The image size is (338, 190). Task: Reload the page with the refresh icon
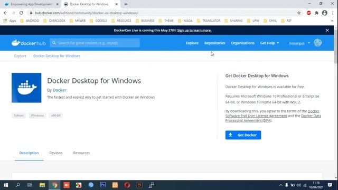point(21,13)
